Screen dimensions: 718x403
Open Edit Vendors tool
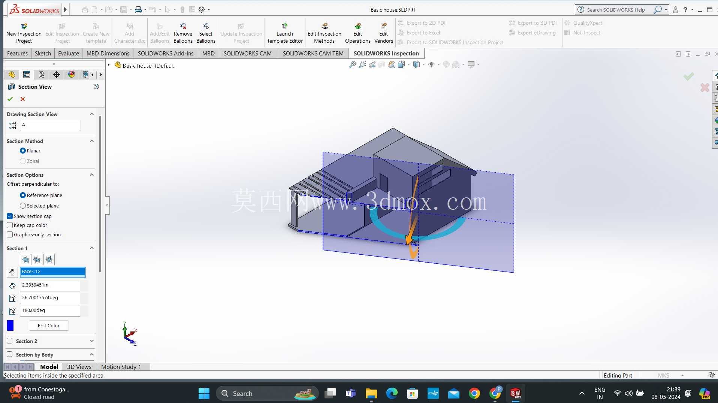384,33
